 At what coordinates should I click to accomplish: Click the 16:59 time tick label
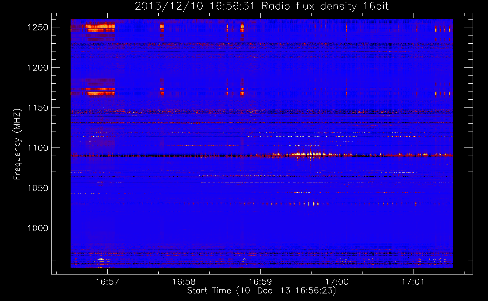click(x=260, y=282)
